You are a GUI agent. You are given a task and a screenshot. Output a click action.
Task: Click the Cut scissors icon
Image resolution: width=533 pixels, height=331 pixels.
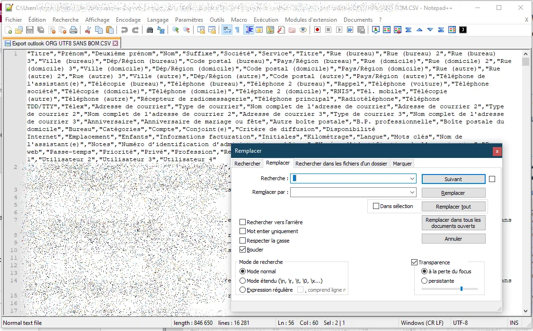point(88,30)
